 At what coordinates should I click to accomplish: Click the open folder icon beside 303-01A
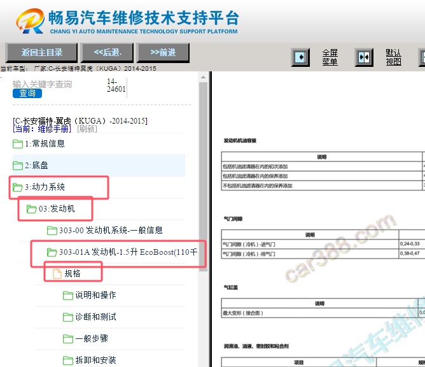[x=52, y=252]
